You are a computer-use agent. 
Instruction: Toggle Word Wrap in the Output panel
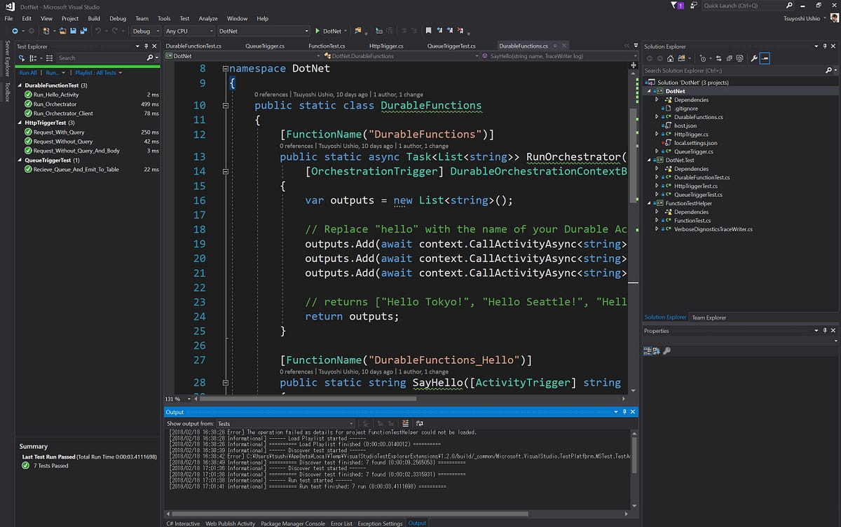coord(419,423)
